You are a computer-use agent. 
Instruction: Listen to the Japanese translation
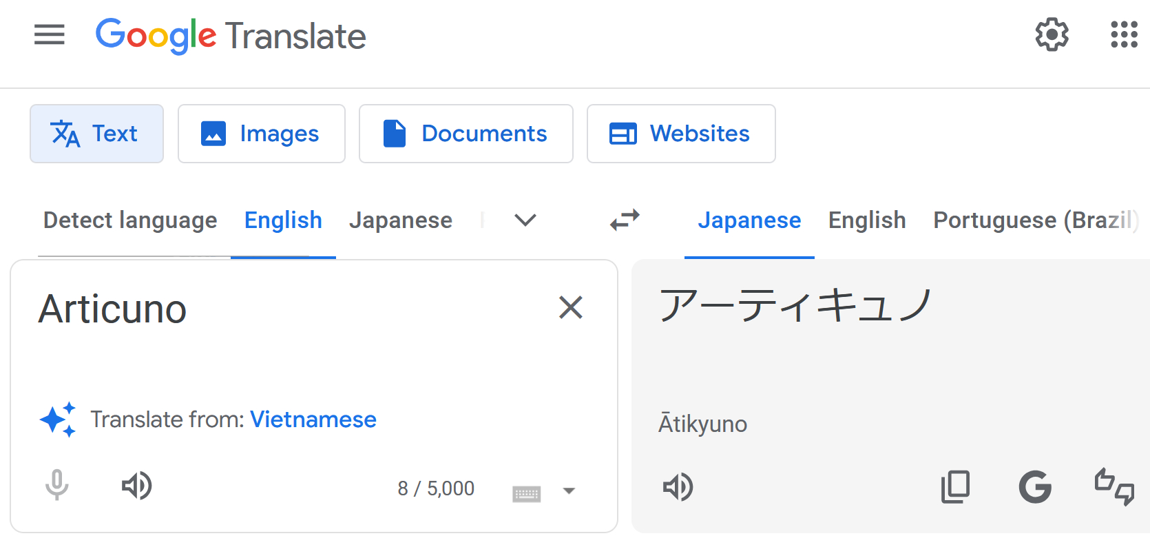pyautogui.click(x=678, y=487)
